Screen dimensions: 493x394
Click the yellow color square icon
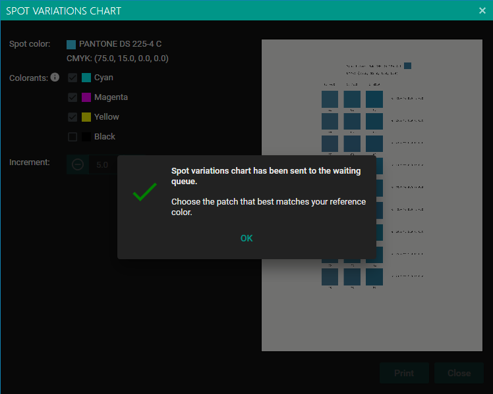(x=86, y=117)
